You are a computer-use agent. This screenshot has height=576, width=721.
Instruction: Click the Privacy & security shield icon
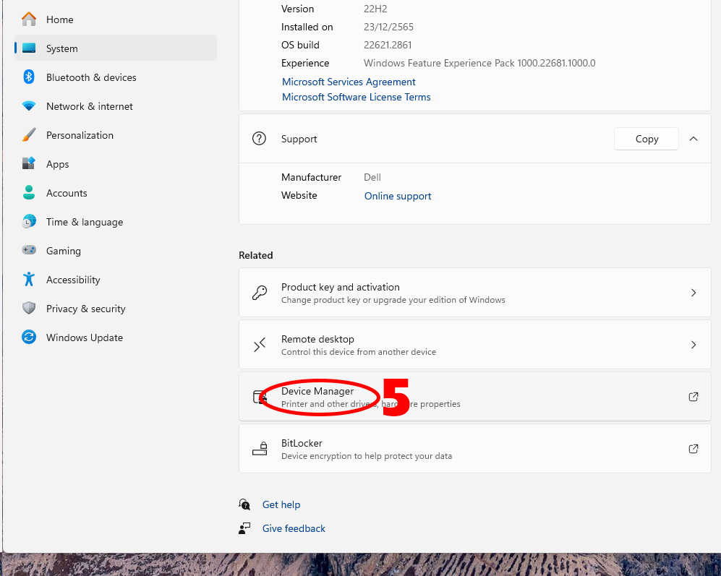click(x=29, y=309)
